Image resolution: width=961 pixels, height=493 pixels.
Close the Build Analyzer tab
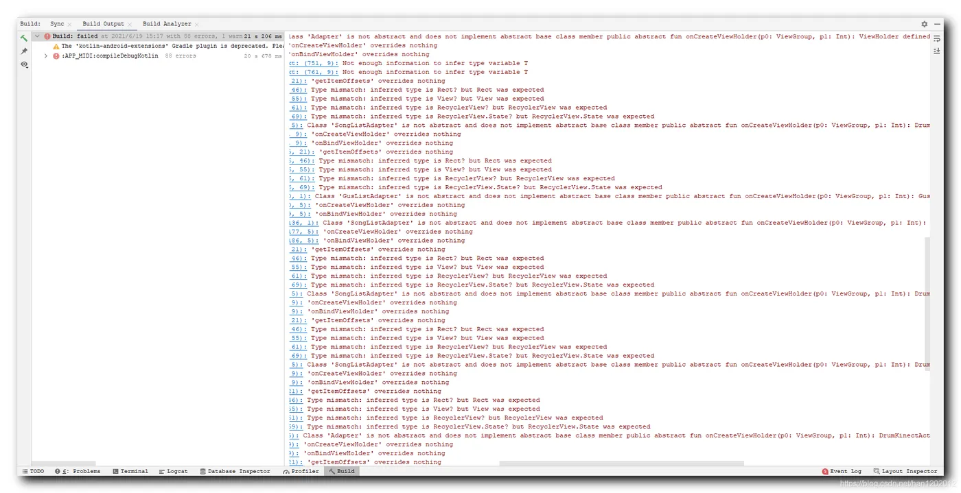point(197,25)
